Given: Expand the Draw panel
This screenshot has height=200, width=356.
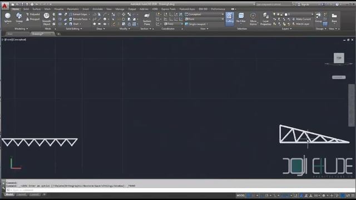Looking at the screenshot, I should coord(101,29).
